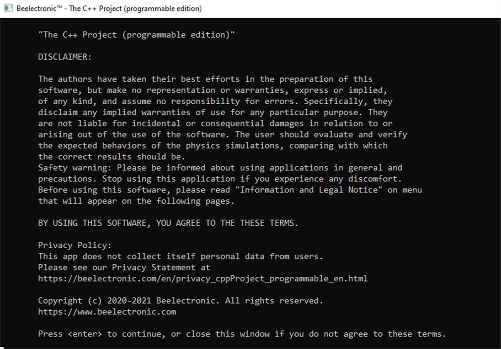Viewport: 501px width, 349px height.
Task: Click the Beelectronic app icon in title bar
Action: click(x=8, y=8)
